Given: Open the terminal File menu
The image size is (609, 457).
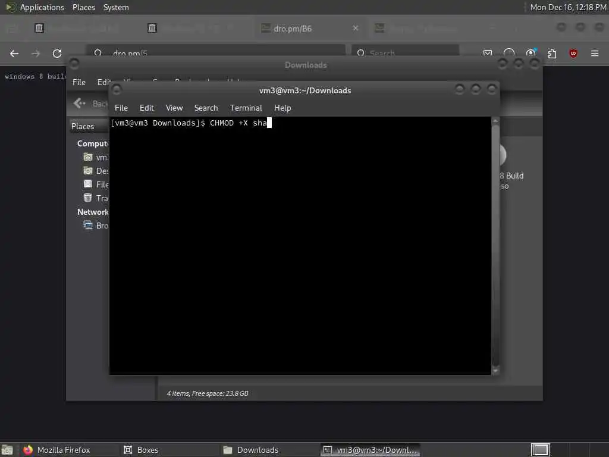Looking at the screenshot, I should (x=121, y=108).
